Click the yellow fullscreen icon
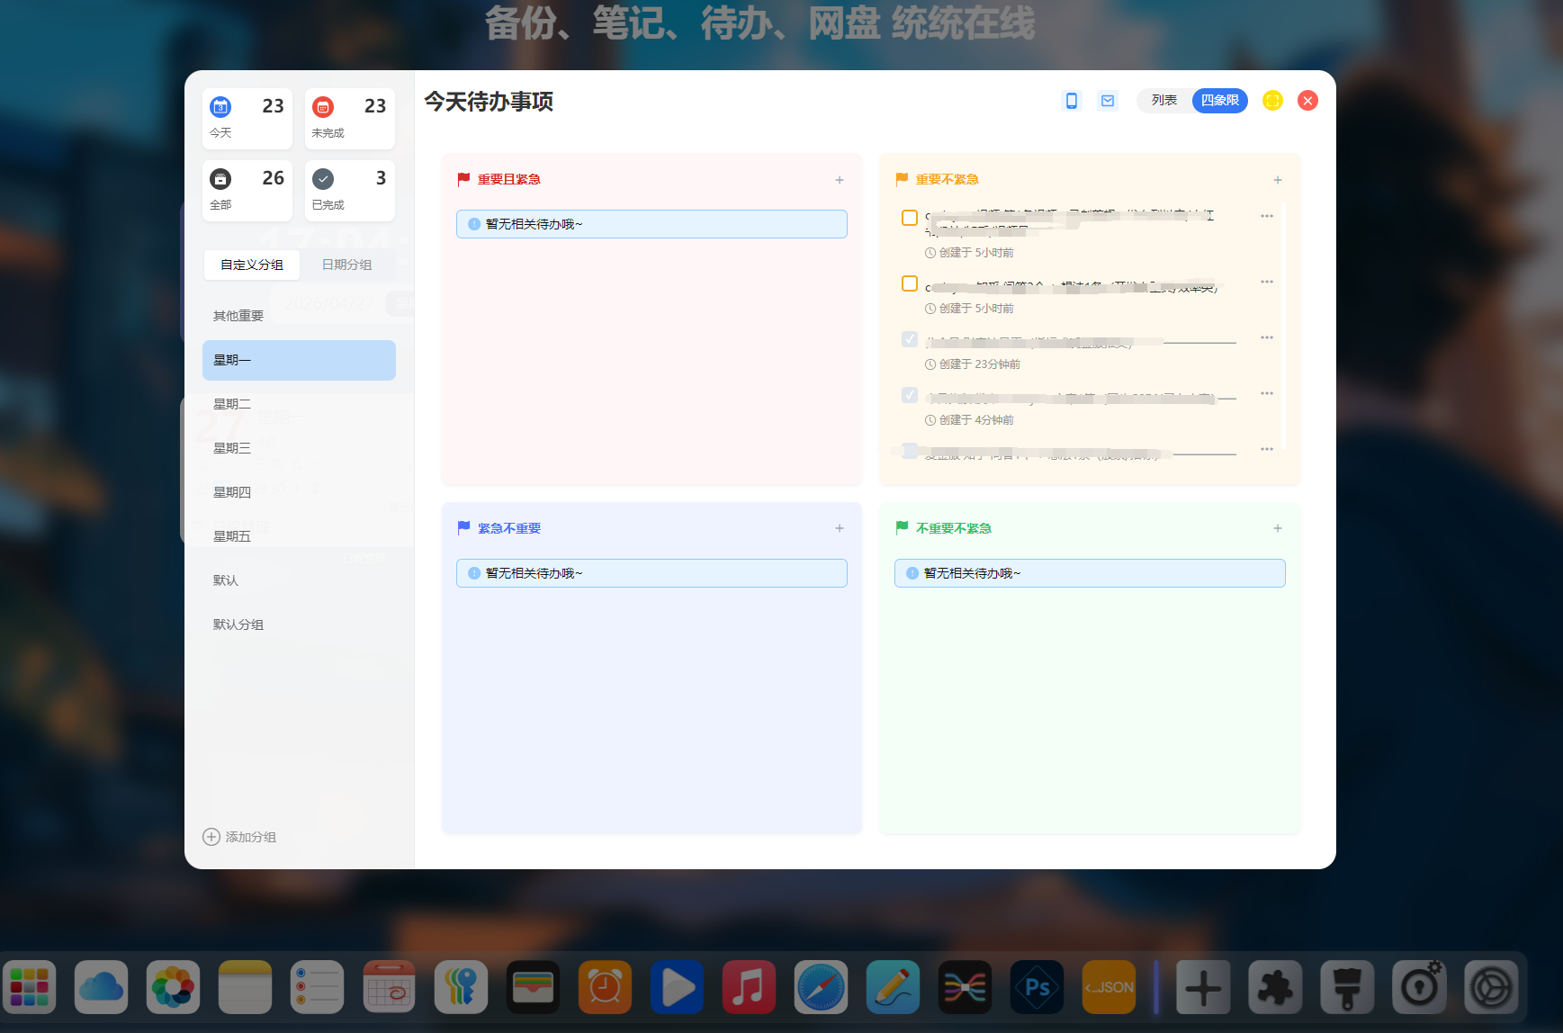 (x=1272, y=101)
